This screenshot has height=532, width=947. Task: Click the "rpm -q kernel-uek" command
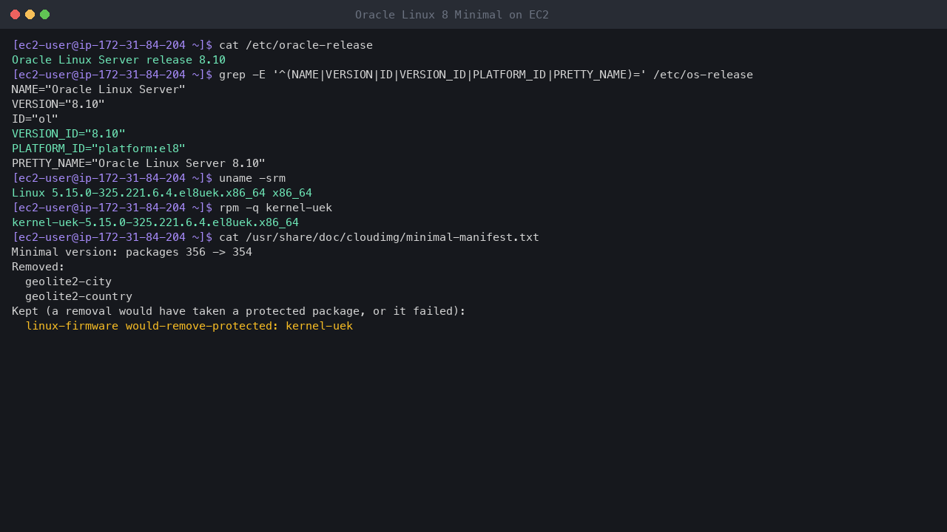[x=276, y=208]
